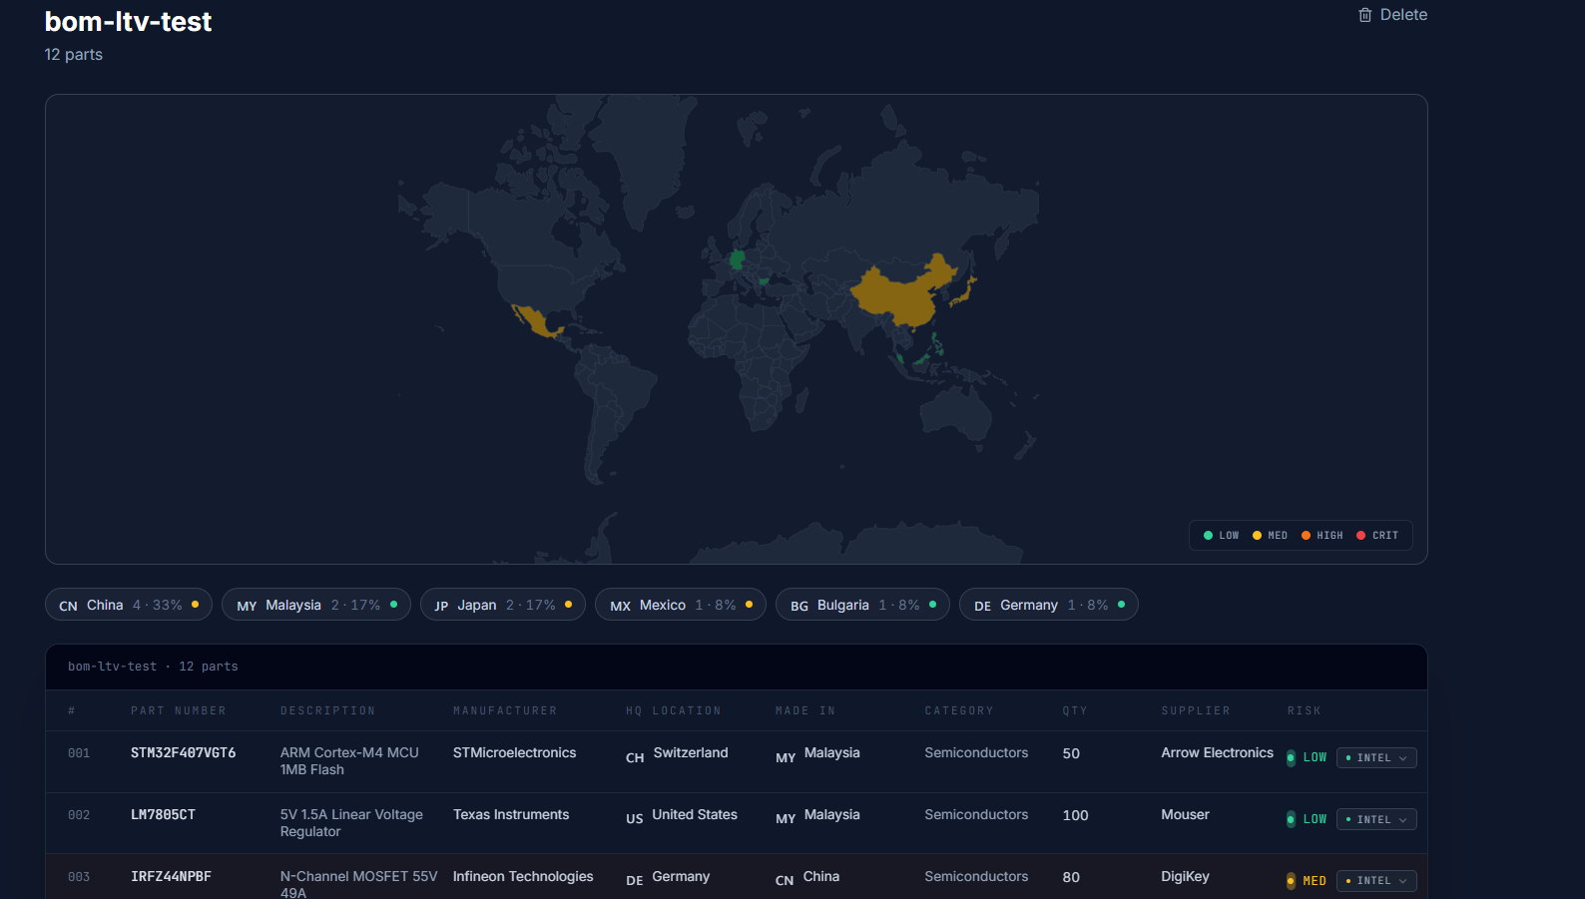Screen dimensions: 1585x899
Task: Select the Malaysia country chip
Action: tap(316, 605)
